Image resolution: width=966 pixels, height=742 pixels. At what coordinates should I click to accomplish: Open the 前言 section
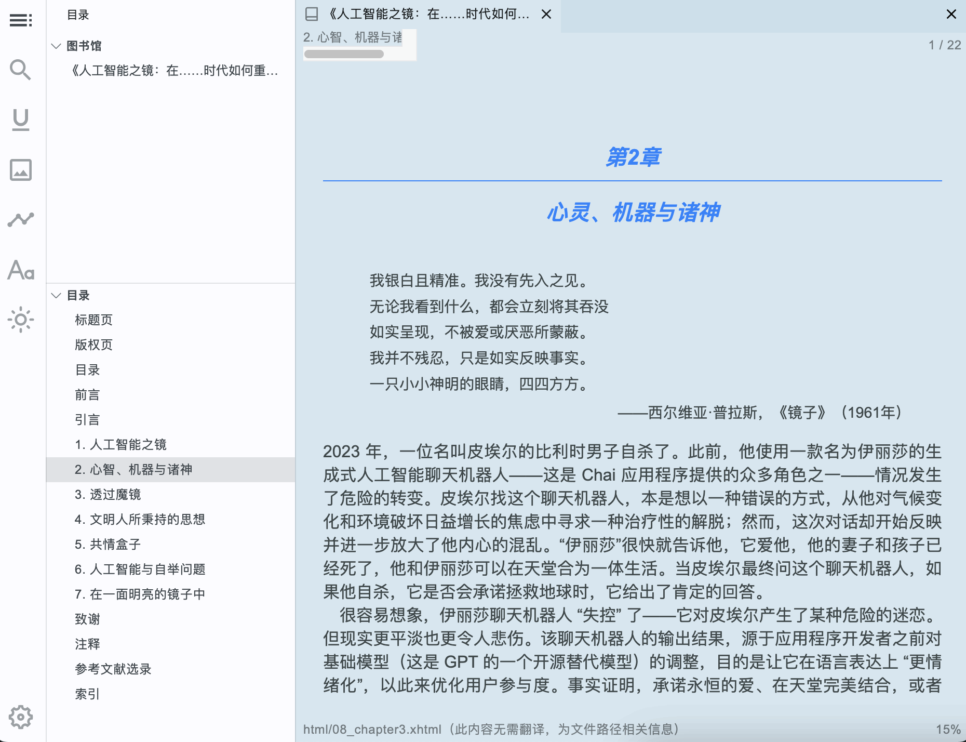87,394
